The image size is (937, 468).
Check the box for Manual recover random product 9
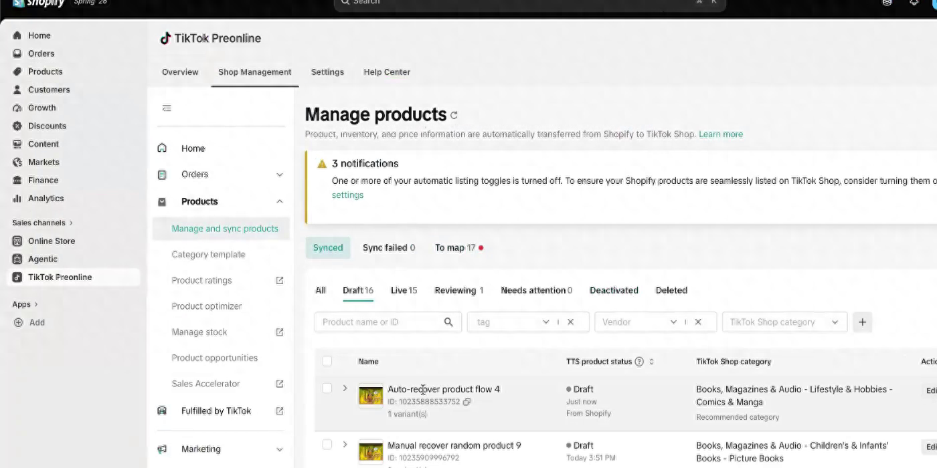(327, 444)
